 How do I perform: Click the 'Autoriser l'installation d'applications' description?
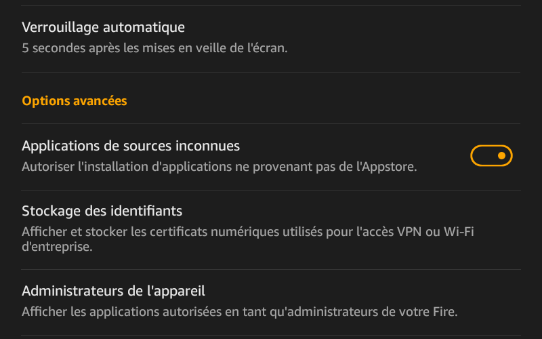[x=219, y=167]
